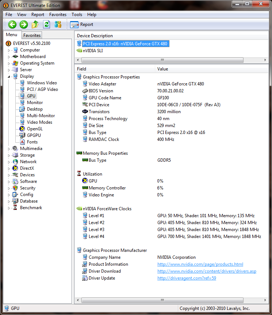This screenshot has height=315, width=272.
Task: Click the Devices icon in the tree
Action: coord(15,175)
